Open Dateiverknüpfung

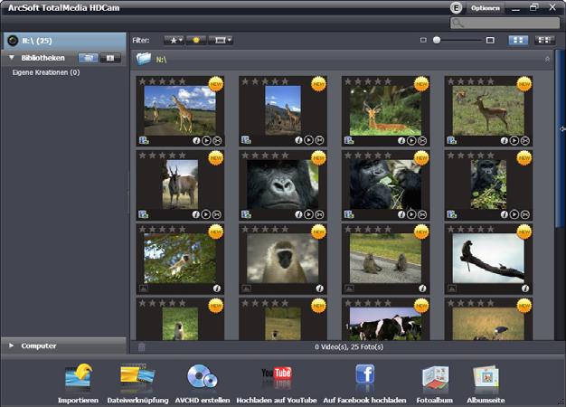pos(137,383)
